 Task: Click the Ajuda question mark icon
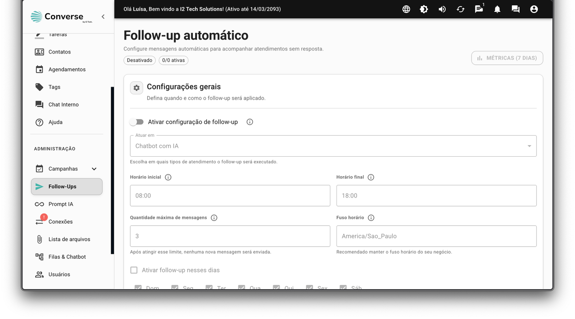click(x=39, y=122)
